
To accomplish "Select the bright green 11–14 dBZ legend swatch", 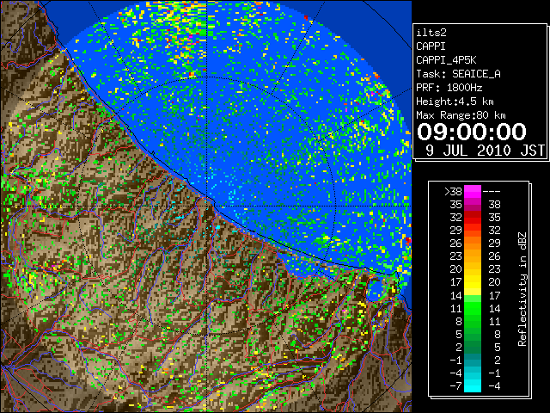I will click(473, 308).
